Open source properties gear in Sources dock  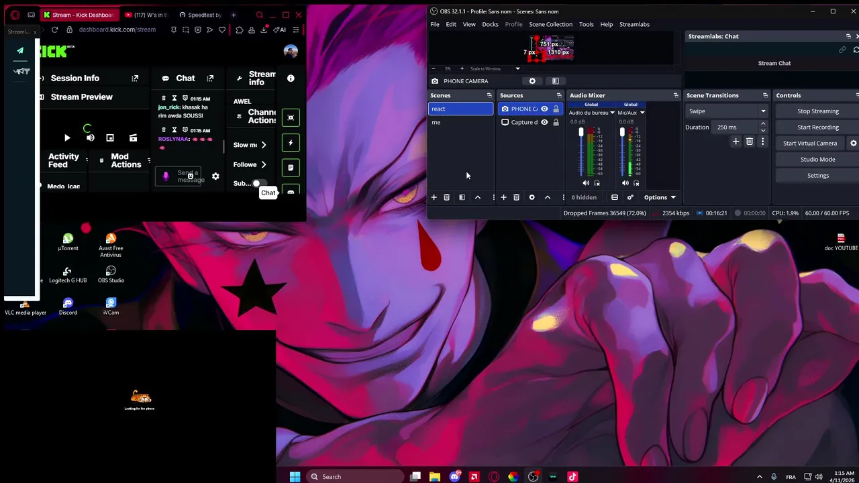pos(532,197)
